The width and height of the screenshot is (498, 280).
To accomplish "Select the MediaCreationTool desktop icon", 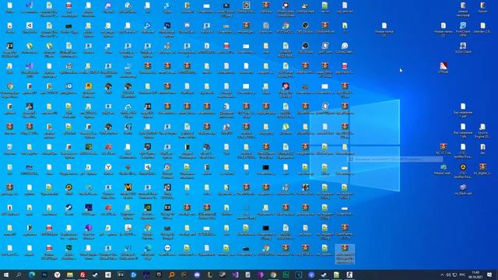I will tap(444, 170).
